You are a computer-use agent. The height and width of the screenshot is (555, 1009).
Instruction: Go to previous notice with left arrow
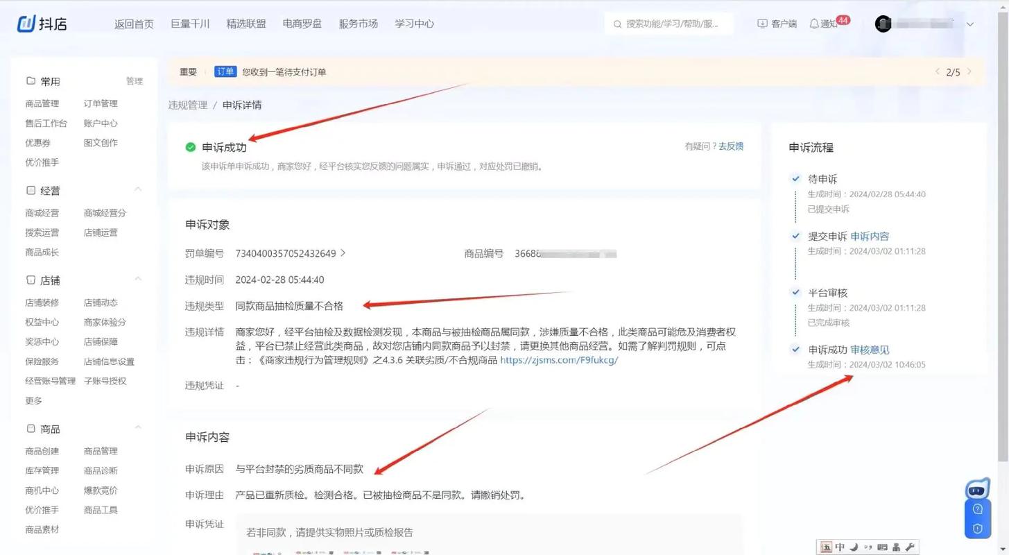tap(938, 71)
